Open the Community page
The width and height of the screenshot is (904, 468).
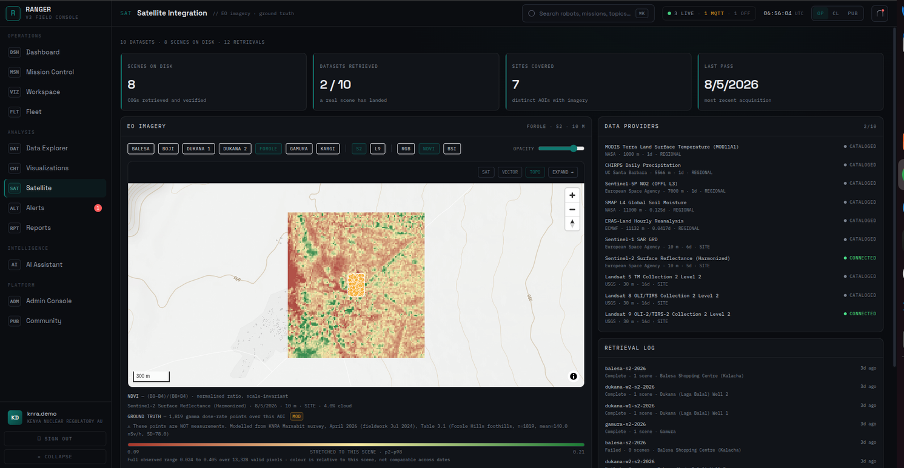coord(55,321)
